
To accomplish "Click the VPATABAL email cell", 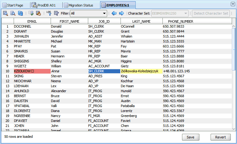I will pos(32,106).
